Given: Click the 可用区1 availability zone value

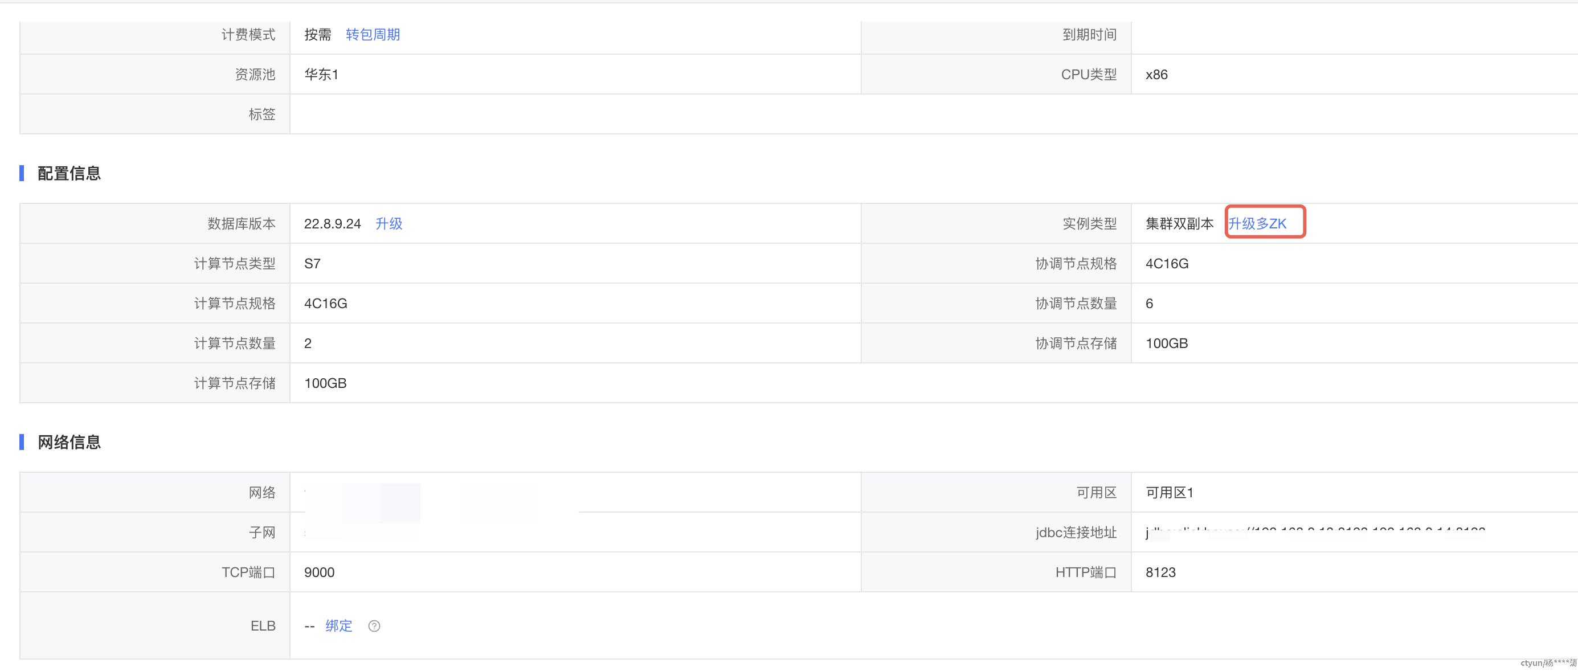Looking at the screenshot, I should tap(1170, 493).
